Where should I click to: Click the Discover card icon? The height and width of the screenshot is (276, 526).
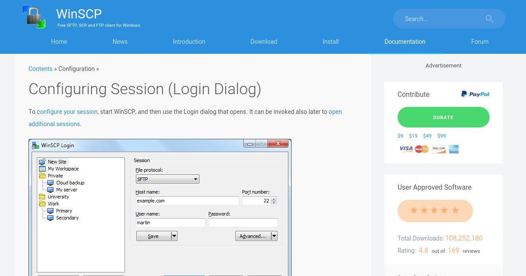click(x=439, y=149)
